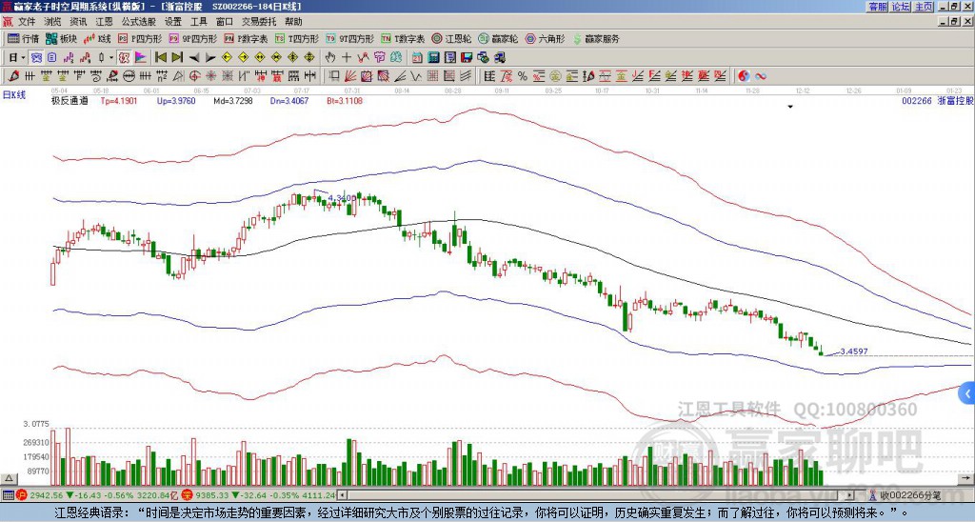Open the 交易委托 menu
Screen dimensions: 975x522
click(x=259, y=22)
